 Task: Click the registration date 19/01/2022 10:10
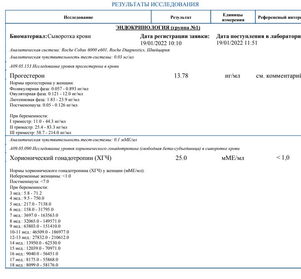pos(161,43)
